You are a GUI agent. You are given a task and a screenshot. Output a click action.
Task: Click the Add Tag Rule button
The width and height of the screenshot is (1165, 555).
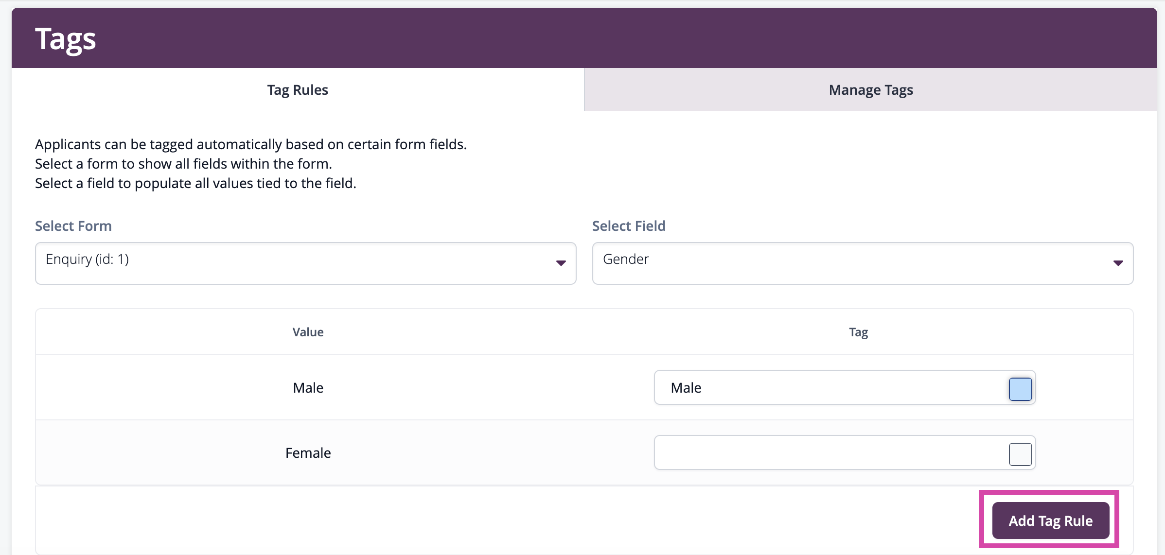pyautogui.click(x=1050, y=520)
